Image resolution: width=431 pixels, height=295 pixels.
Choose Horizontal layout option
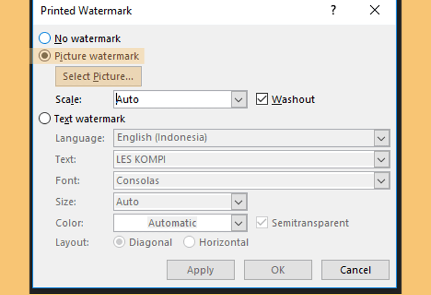[x=189, y=242]
